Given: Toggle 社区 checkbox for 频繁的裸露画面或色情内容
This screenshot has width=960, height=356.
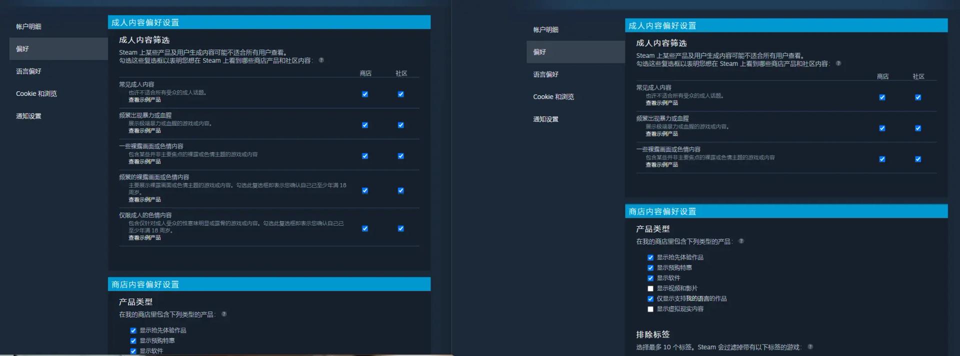Looking at the screenshot, I should 400,191.
